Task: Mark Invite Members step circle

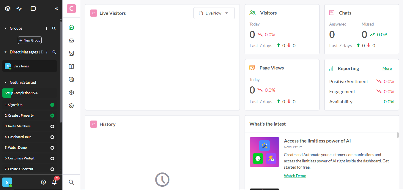Action: 52,126
